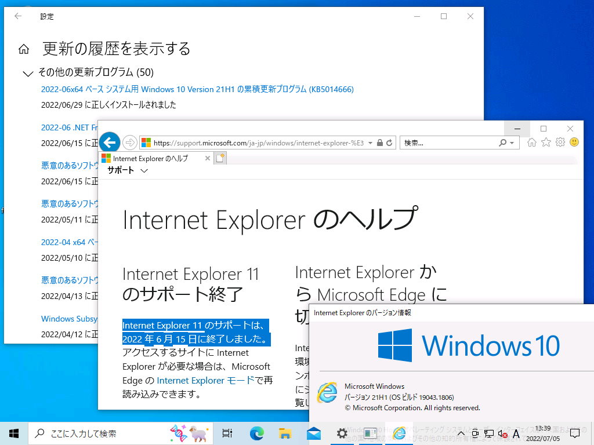594x445 pixels.
Task: Switch to Settings via taskbar gear
Action: [342, 433]
